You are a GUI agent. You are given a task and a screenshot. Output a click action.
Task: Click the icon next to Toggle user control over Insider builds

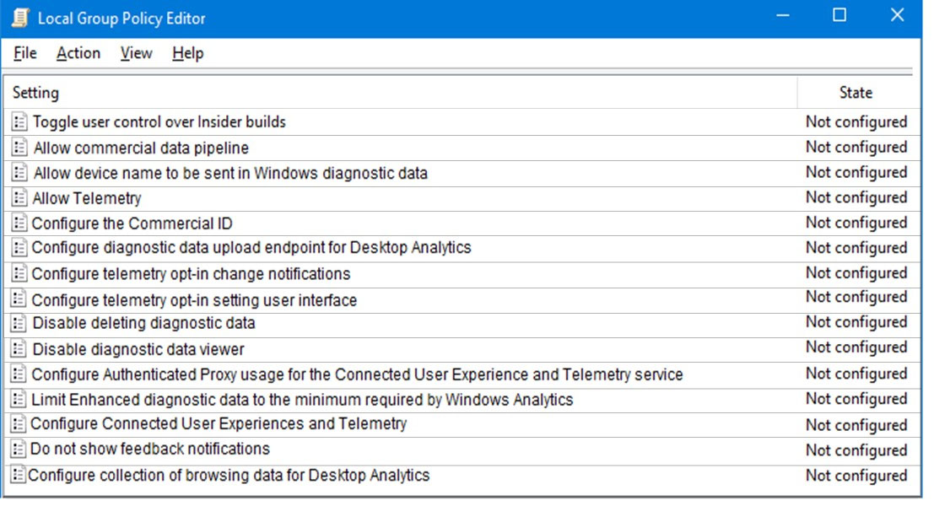[19, 121]
